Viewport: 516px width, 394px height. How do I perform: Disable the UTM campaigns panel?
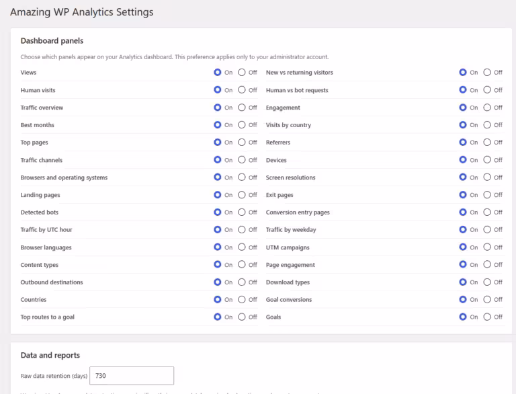487,247
